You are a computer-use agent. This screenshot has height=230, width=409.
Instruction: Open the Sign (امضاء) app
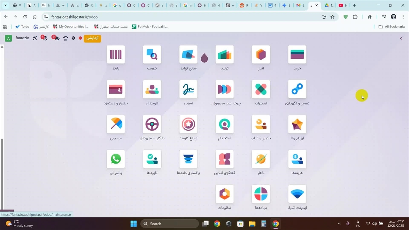click(188, 89)
